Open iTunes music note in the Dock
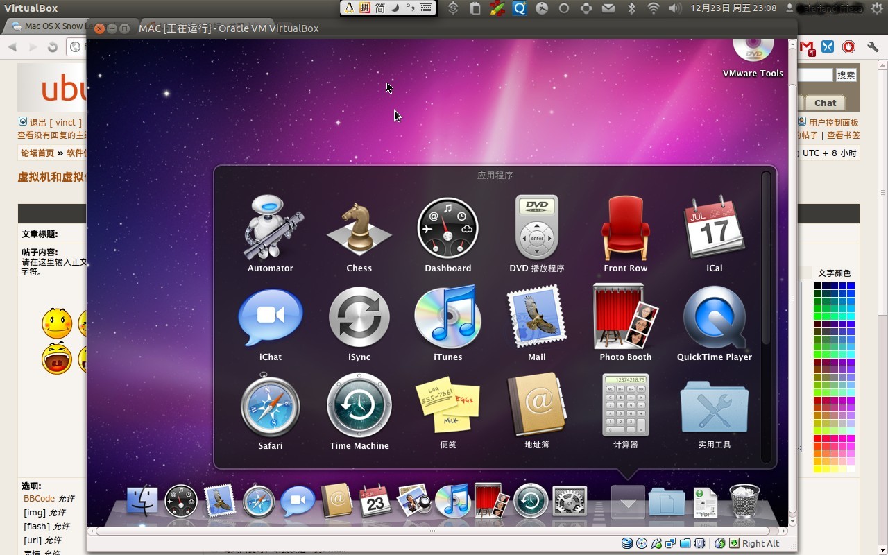Screen dimensions: 888x555 (x=453, y=501)
